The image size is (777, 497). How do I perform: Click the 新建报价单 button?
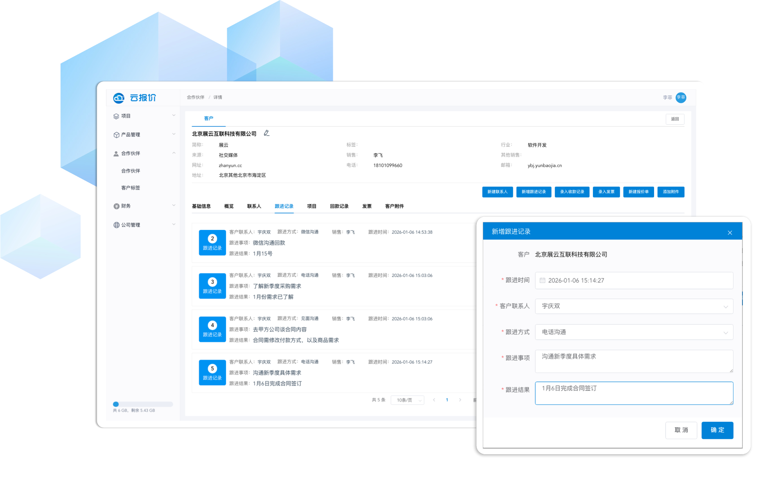coord(638,192)
